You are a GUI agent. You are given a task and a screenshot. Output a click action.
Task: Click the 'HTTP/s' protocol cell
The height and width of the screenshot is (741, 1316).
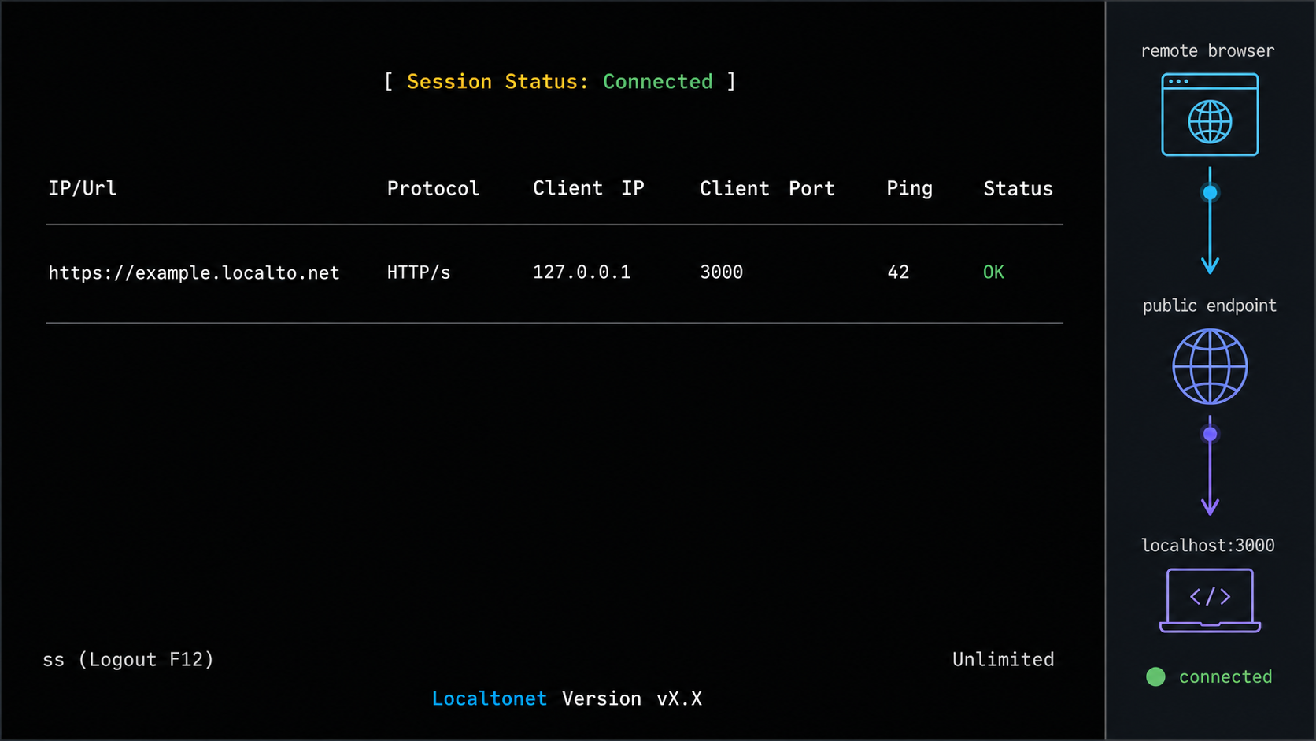pyautogui.click(x=419, y=272)
